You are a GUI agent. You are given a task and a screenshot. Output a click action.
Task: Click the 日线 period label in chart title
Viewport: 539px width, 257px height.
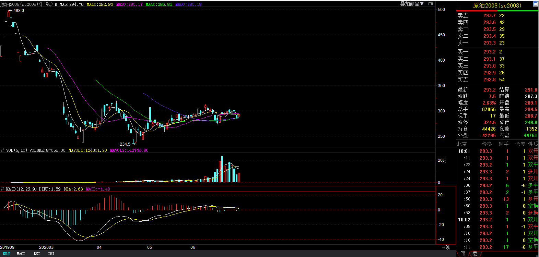coord(46,4)
